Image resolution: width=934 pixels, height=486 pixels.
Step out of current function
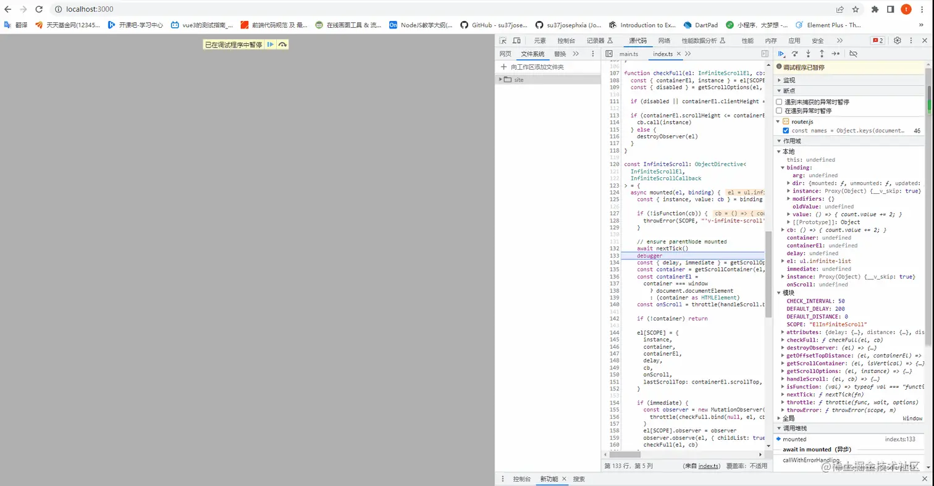822,54
